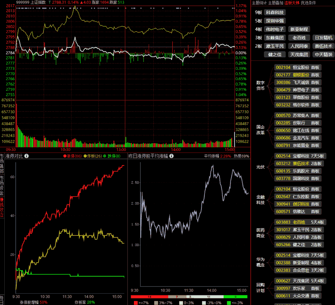Open the 主题统计 tab

click(x=259, y=3)
